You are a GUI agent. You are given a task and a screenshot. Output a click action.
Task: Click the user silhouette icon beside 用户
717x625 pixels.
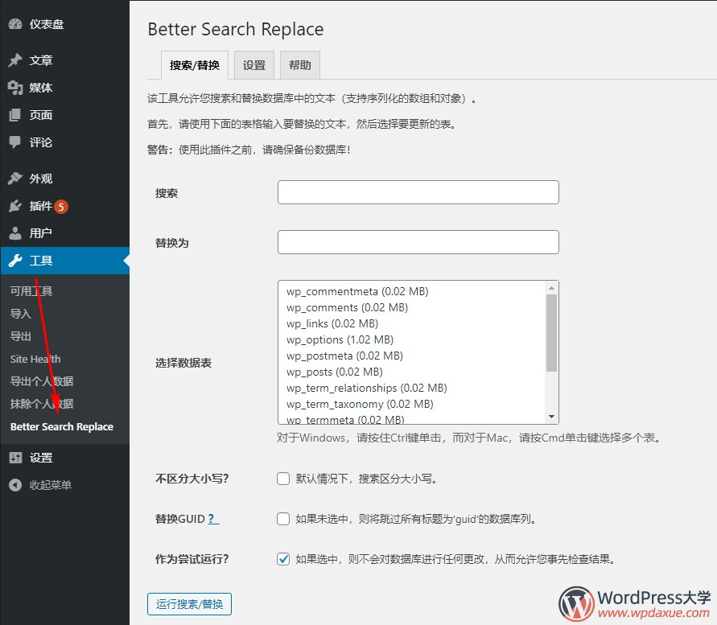pos(15,233)
